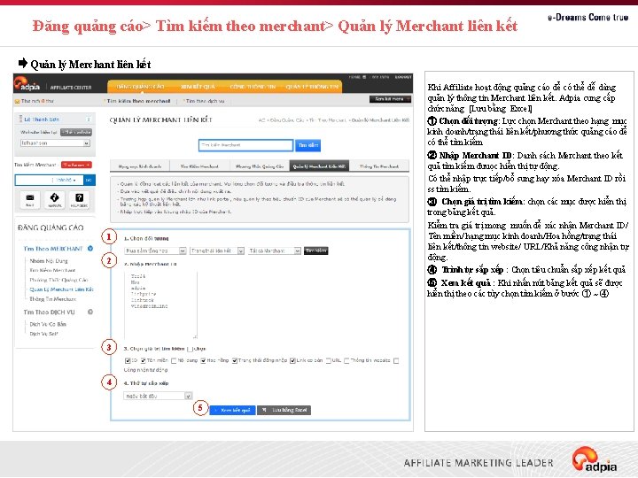Open the business category dropdown in step 1
Viewport: 638px width, 478px height.
pos(155,251)
